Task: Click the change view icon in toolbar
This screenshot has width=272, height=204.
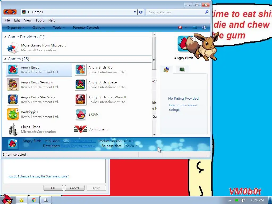Action: pyautogui.click(x=180, y=27)
